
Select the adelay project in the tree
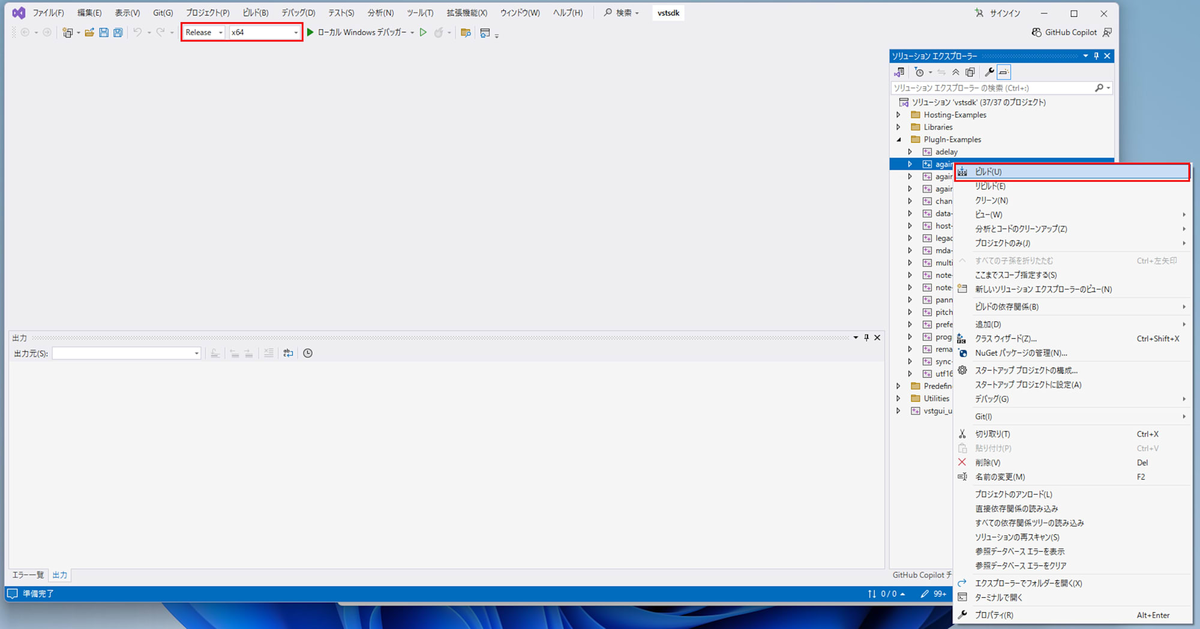click(x=946, y=152)
